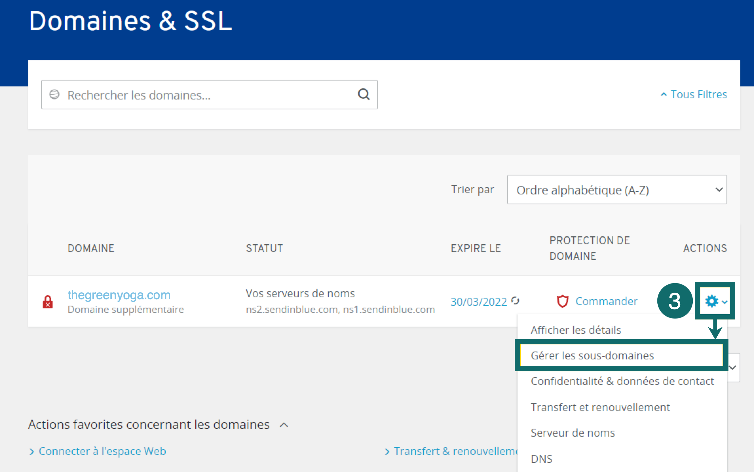Click the search magnifier icon
Image resolution: width=754 pixels, height=472 pixels.
pyautogui.click(x=364, y=95)
